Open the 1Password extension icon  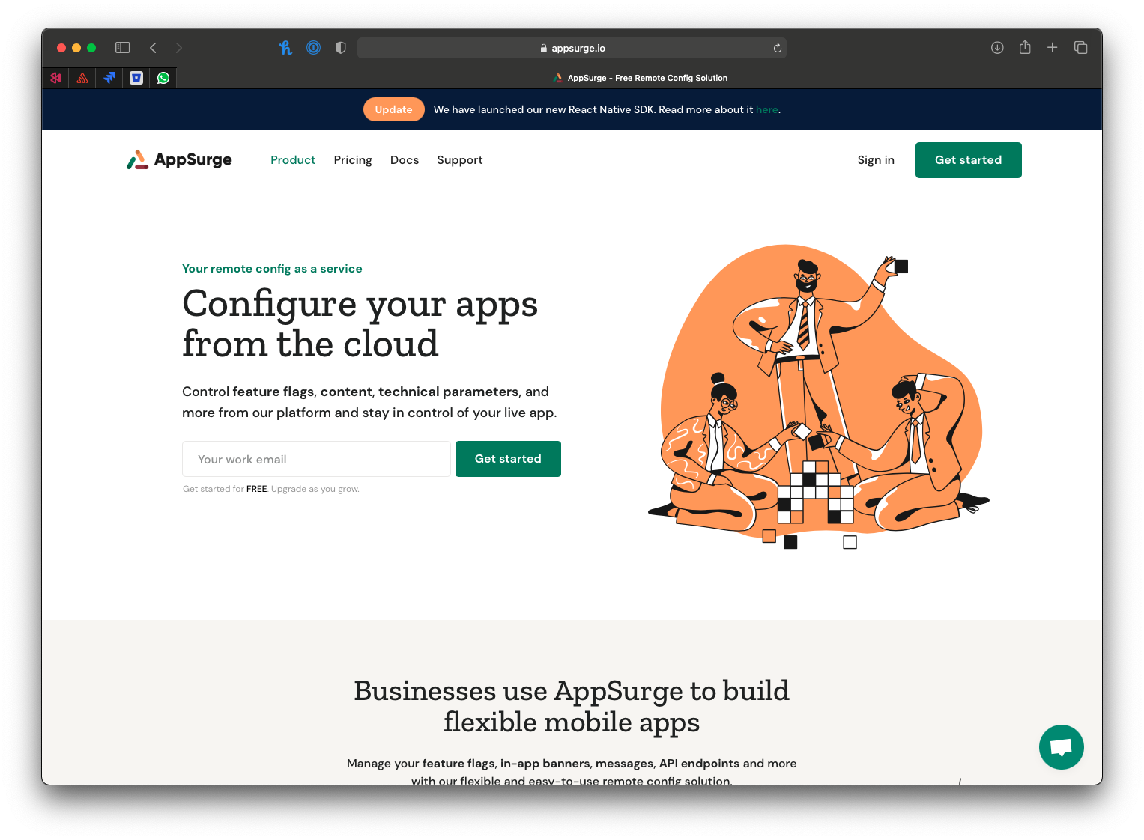313,48
